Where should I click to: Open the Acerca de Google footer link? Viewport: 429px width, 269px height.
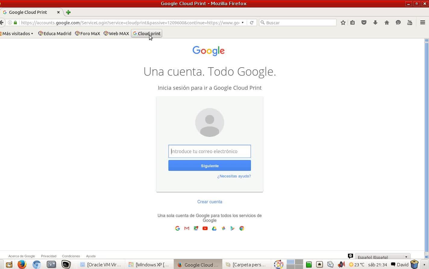click(x=22, y=256)
